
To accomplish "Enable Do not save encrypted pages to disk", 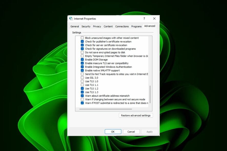I will pos(82,52).
